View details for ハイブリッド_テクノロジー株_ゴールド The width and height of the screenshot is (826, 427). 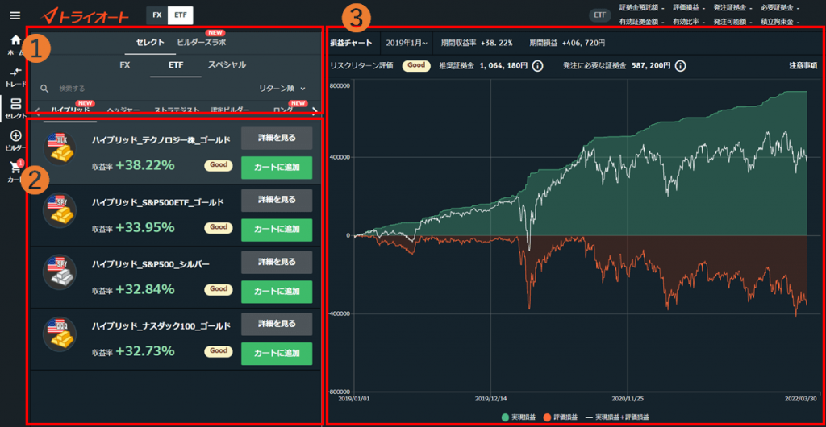click(x=277, y=139)
